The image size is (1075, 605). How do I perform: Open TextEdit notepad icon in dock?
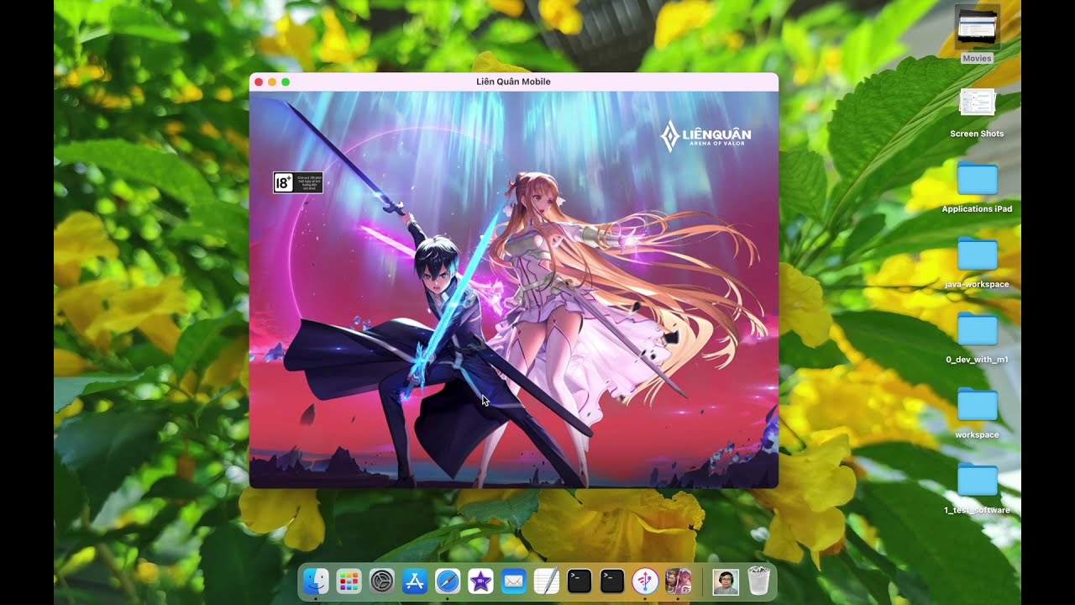(x=547, y=581)
